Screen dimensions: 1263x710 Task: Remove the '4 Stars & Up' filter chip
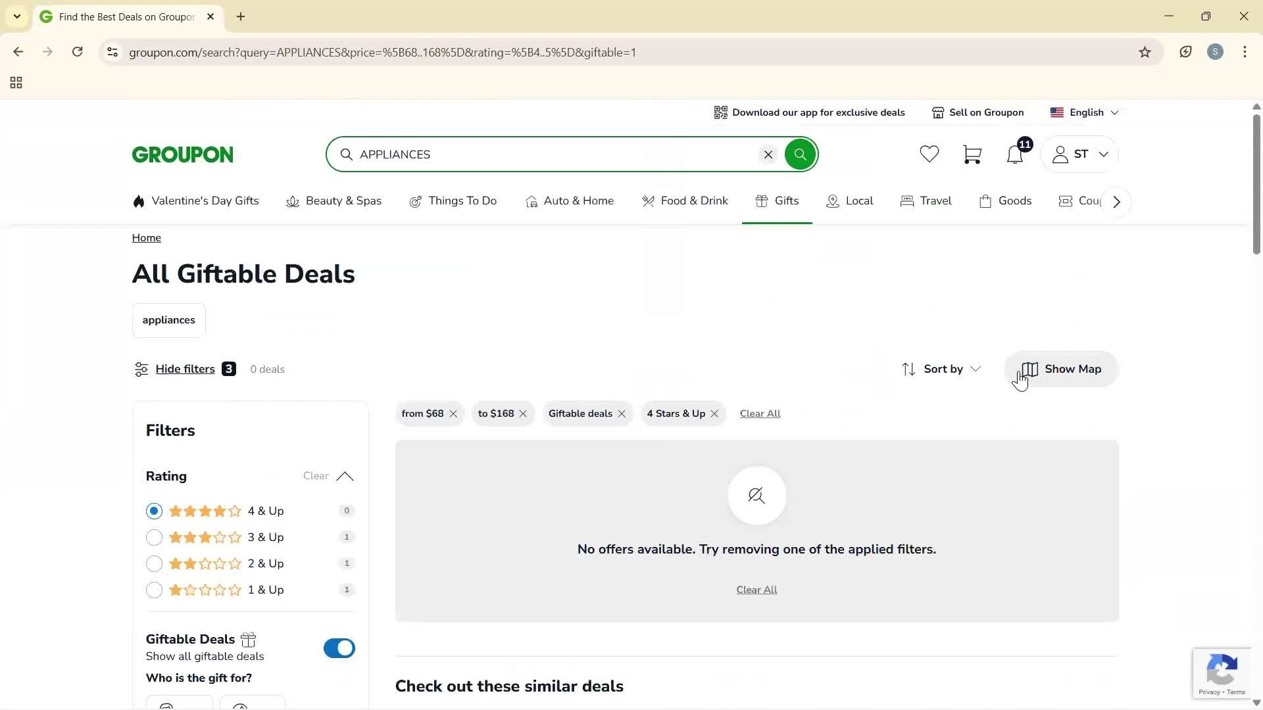click(x=715, y=414)
